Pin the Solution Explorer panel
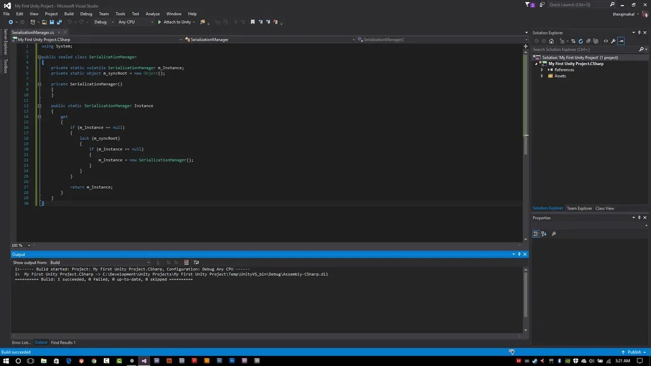The width and height of the screenshot is (651, 366). click(x=639, y=33)
